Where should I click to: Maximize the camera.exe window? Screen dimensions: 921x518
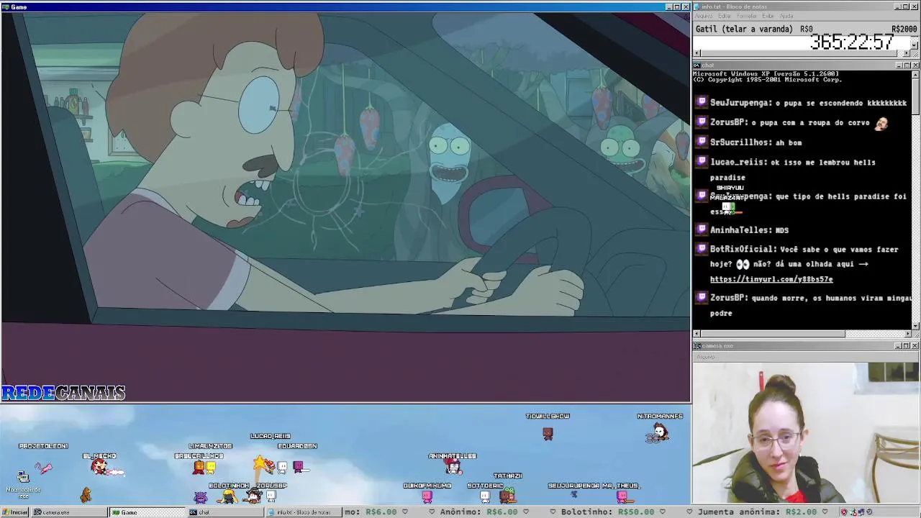907,346
